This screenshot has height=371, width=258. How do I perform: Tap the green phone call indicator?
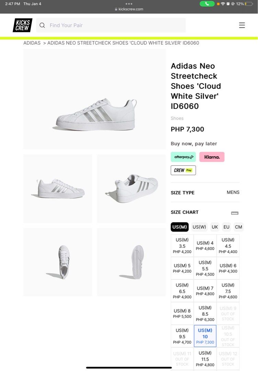coord(207,4)
